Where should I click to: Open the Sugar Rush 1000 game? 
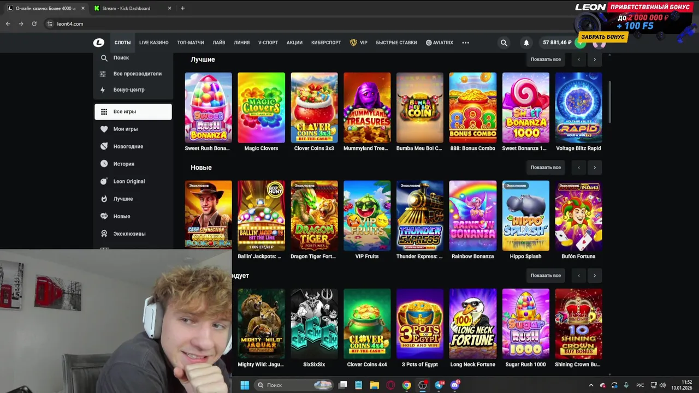tap(525, 324)
